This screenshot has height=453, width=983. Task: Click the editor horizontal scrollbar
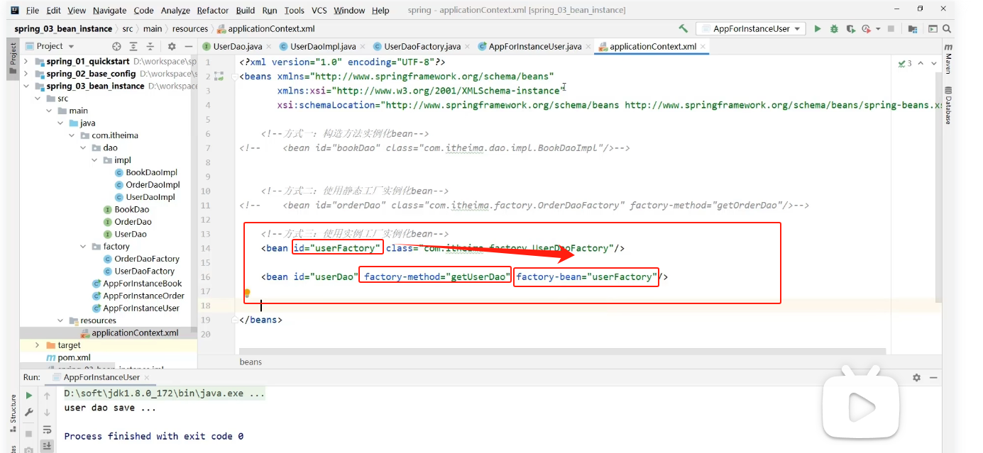562,351
